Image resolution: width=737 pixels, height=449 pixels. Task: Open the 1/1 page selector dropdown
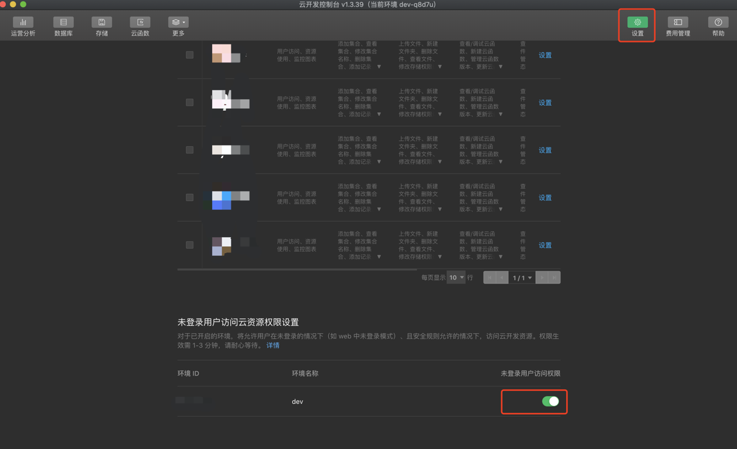522,277
